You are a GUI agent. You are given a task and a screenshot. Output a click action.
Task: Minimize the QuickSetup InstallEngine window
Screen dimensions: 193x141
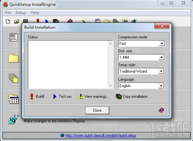(x=163, y=3)
